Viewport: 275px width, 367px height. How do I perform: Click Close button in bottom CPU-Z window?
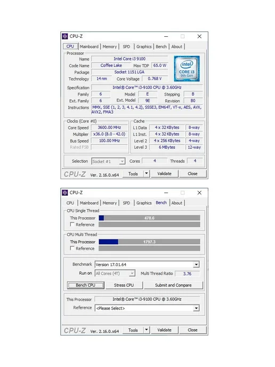193,330
